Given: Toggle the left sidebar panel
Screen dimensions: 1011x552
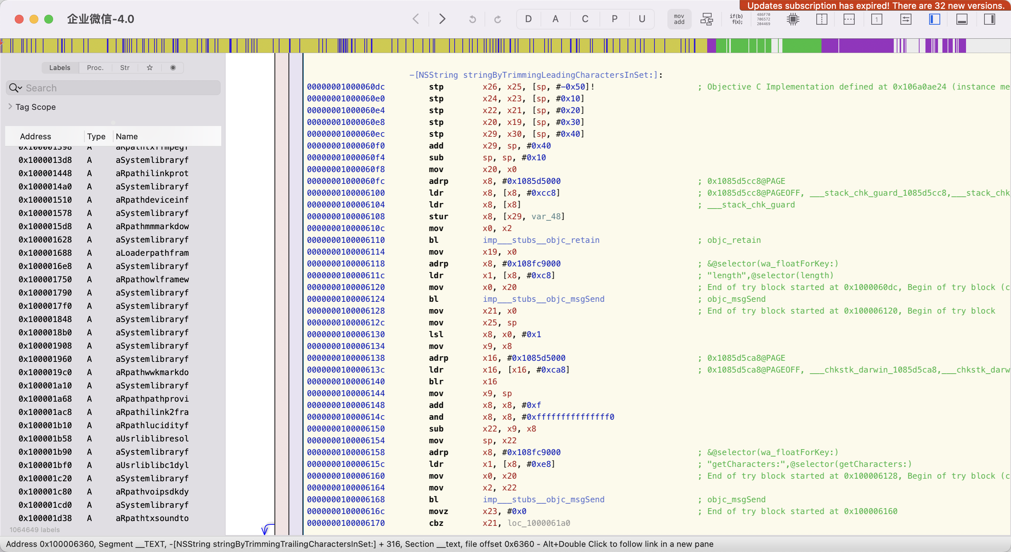Looking at the screenshot, I should click(x=934, y=19).
